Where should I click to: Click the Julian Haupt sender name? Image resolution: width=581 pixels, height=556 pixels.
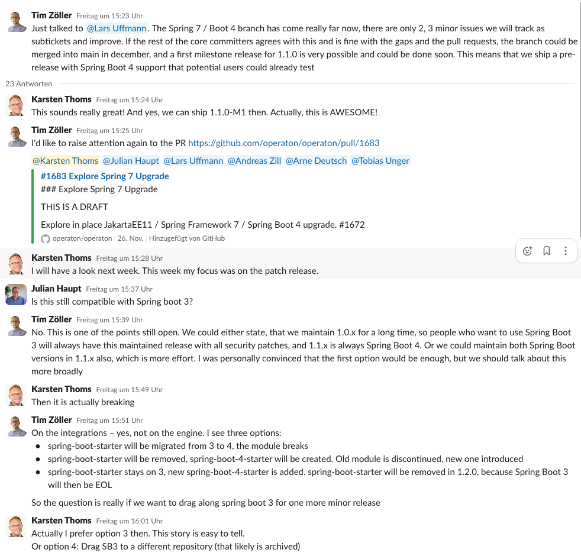[56, 289]
